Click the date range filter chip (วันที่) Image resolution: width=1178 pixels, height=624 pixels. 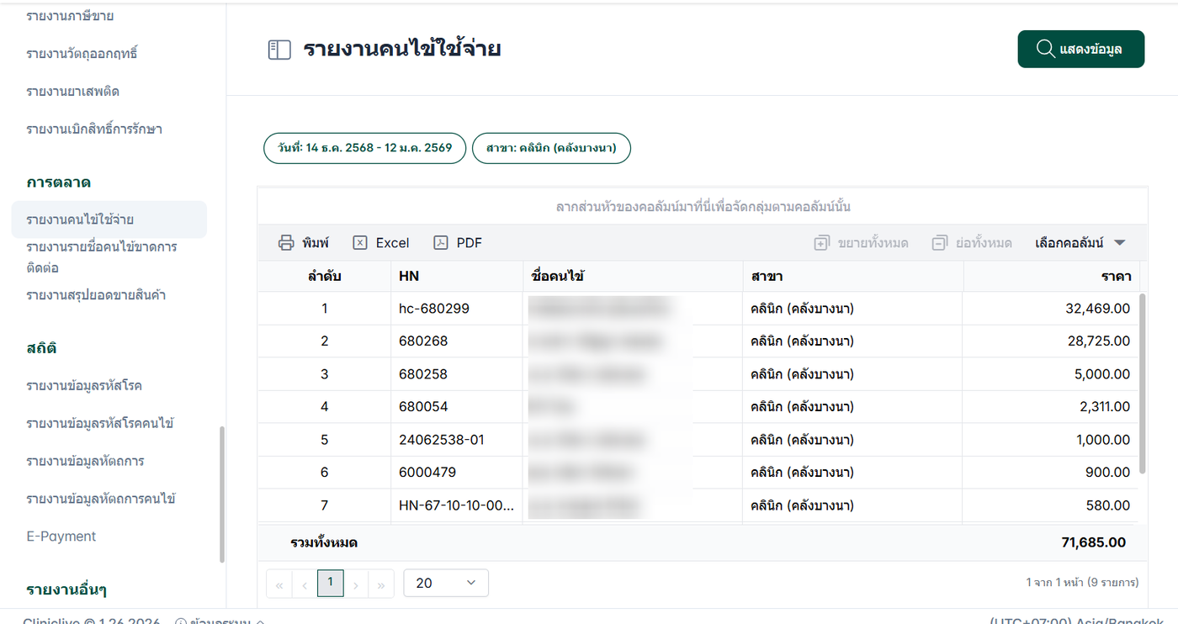[x=365, y=148]
